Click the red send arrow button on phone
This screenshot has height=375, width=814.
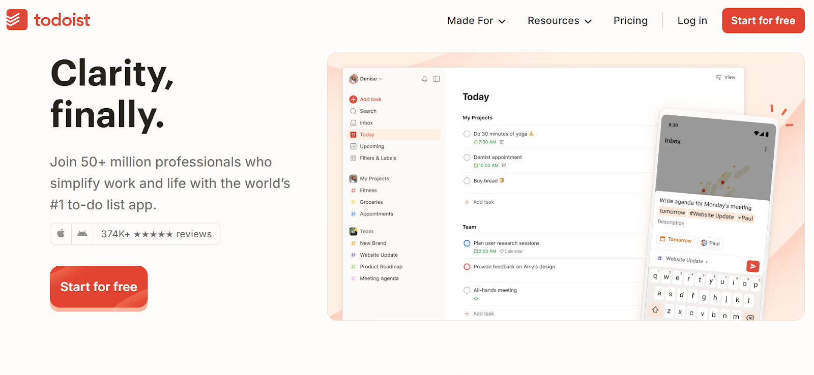(753, 266)
